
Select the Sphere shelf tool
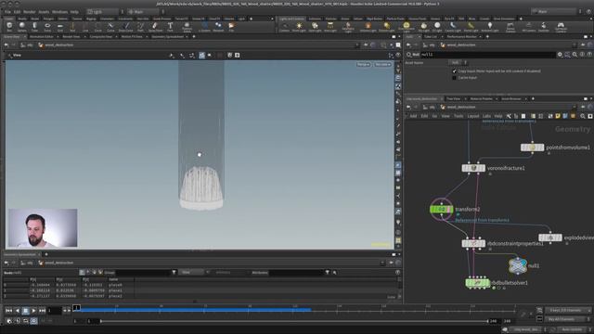[22, 27]
